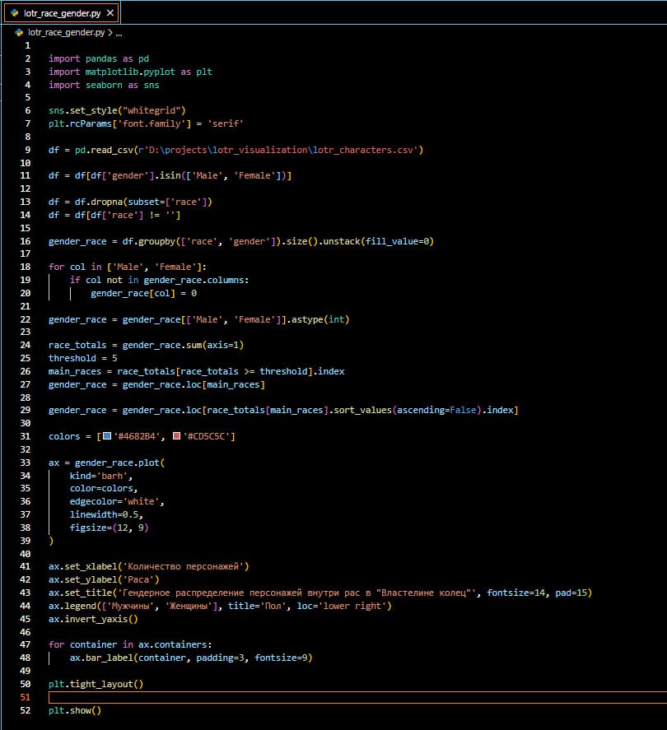Click line number 33 in gutter
The width and height of the screenshot is (667, 730).
coord(26,463)
